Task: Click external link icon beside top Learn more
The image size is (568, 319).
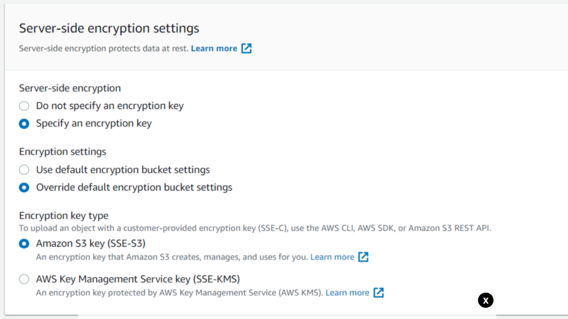Action: pos(246,48)
